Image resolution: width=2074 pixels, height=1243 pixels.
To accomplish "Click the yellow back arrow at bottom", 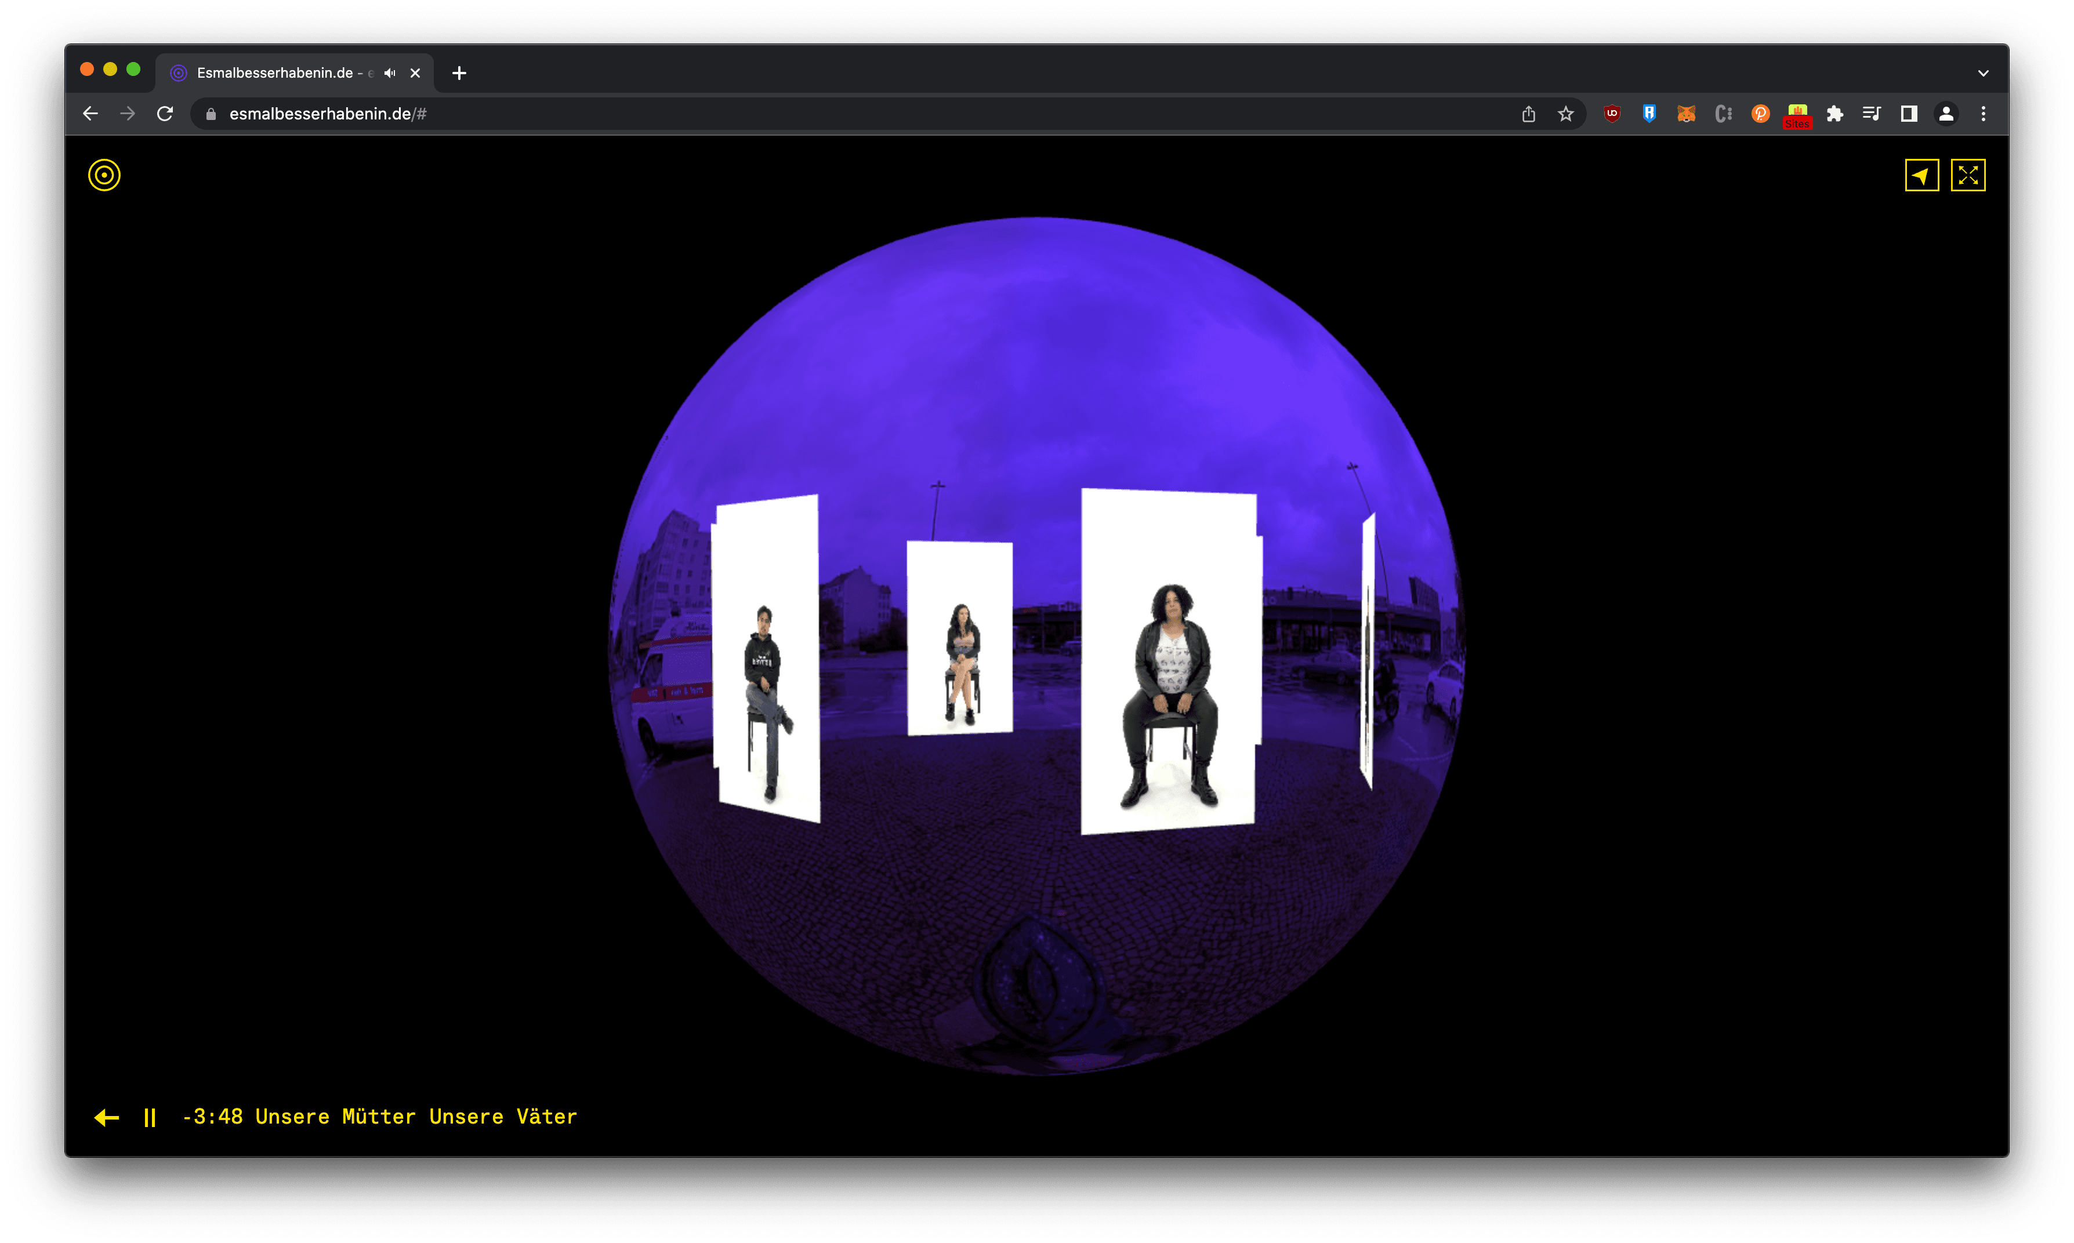I will pyautogui.click(x=106, y=1117).
